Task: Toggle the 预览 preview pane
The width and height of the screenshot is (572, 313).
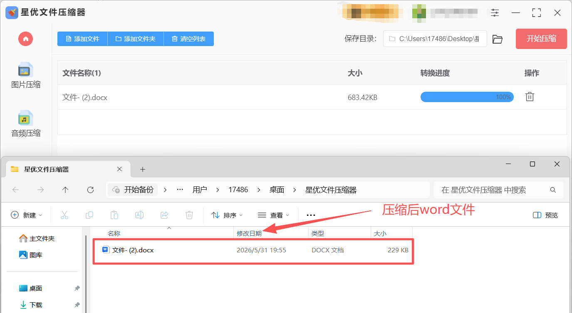Action: click(545, 215)
